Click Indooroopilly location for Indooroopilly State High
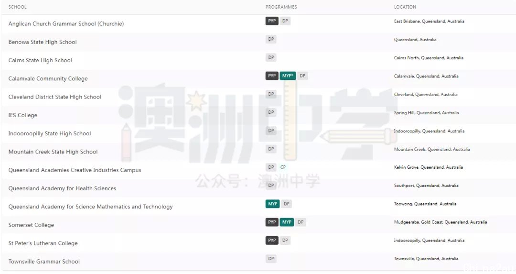The width and height of the screenshot is (516, 274). tap(430, 131)
